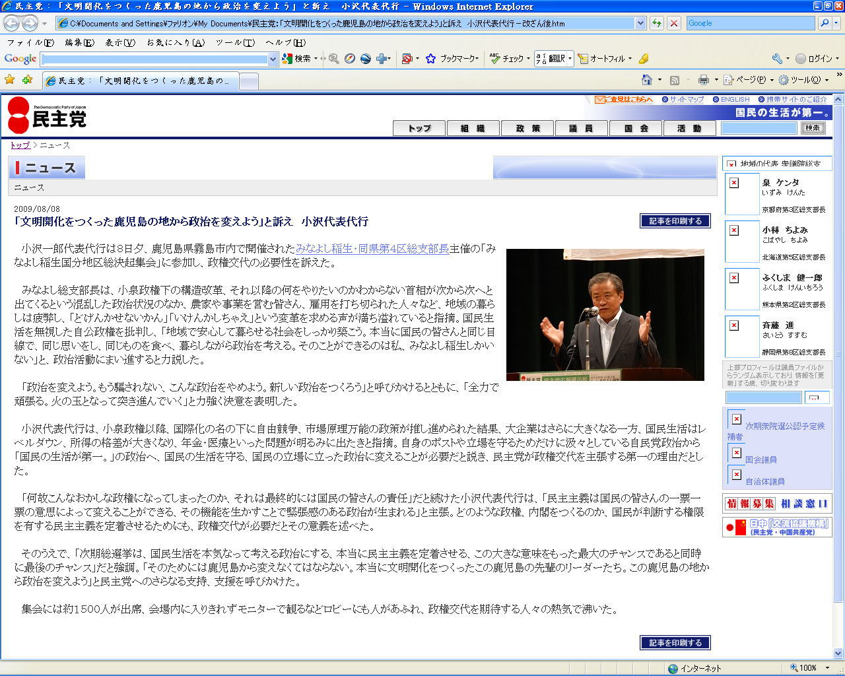Open the zoom level 100% dropdown
This screenshot has height=676, width=845.
pos(828,668)
